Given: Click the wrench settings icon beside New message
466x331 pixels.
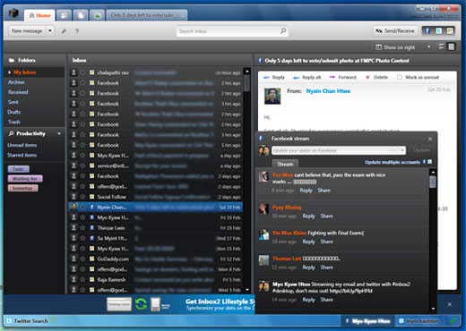Looking at the screenshot, I should click(64, 31).
